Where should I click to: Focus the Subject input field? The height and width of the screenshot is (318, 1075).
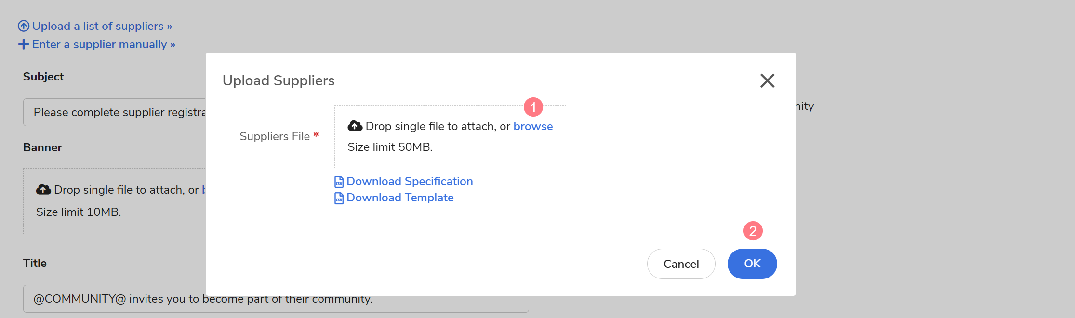coord(116,112)
